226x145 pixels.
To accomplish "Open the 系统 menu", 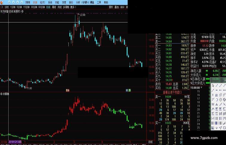I will (x=50, y=2).
